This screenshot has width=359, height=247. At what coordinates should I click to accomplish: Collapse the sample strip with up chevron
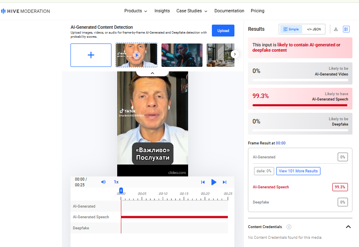click(x=152, y=73)
